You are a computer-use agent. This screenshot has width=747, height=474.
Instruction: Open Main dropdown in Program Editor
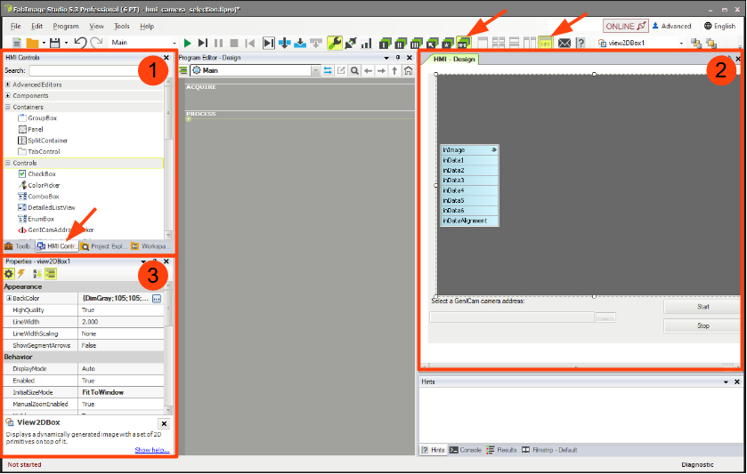(315, 71)
